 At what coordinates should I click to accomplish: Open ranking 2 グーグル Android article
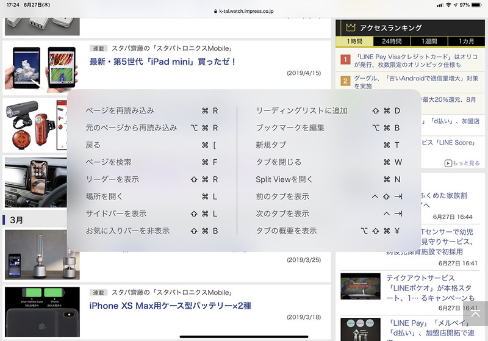[x=416, y=82]
